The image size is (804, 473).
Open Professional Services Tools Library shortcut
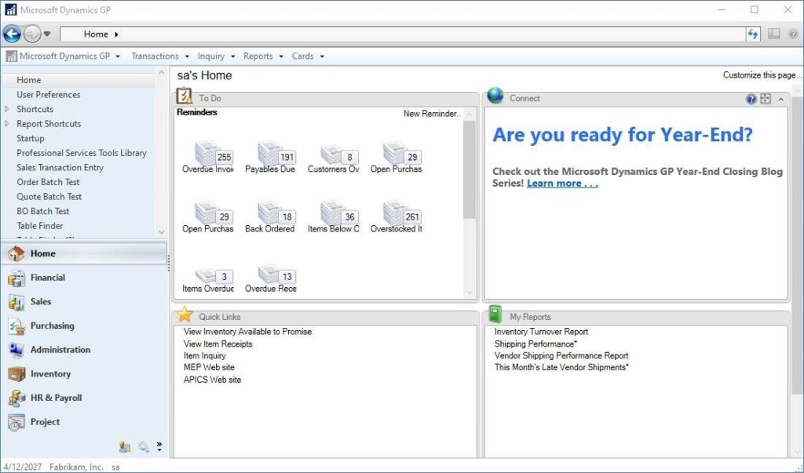coord(82,153)
